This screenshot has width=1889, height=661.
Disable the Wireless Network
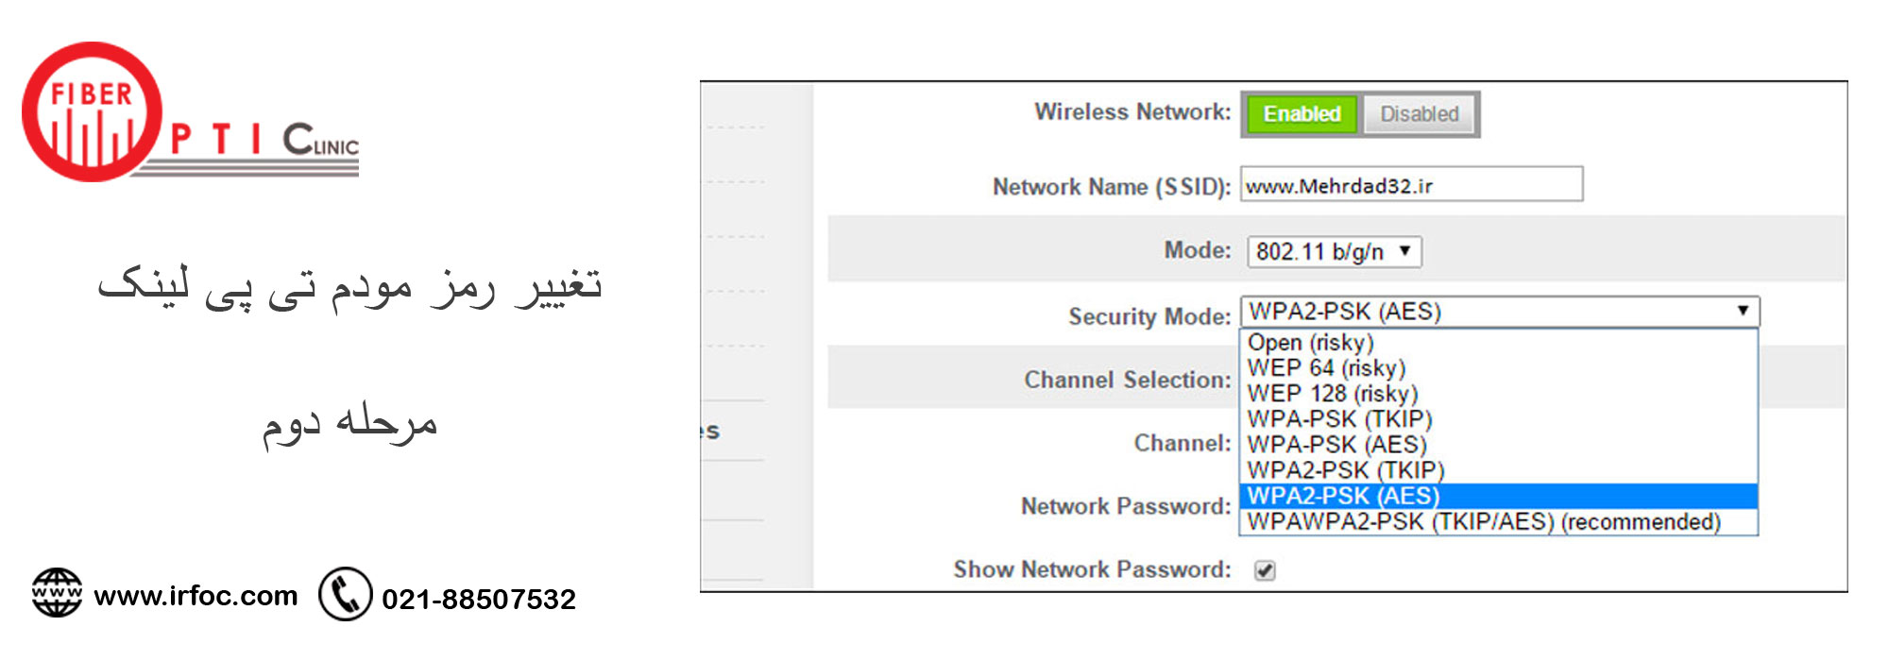[1419, 114]
